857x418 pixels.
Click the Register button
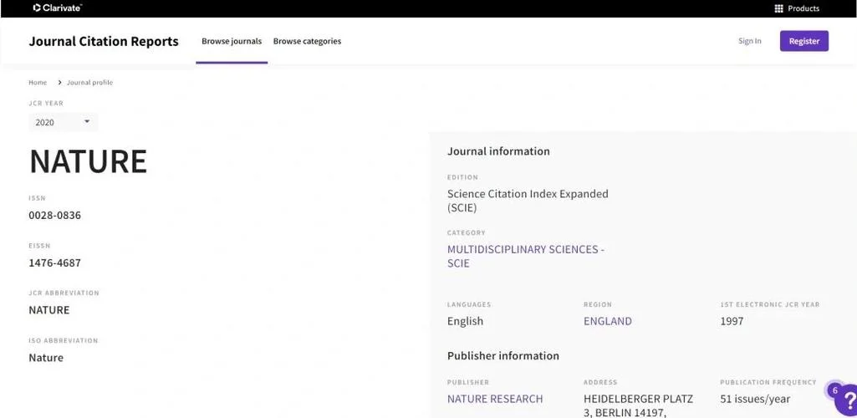pyautogui.click(x=804, y=41)
